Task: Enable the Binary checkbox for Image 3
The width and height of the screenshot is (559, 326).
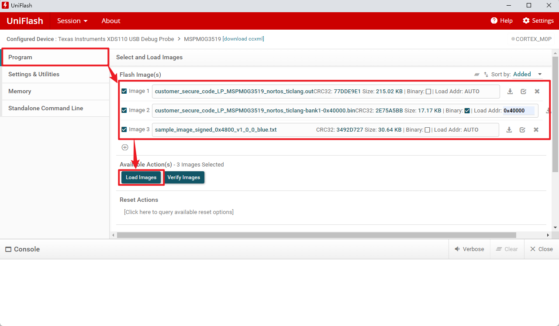Action: click(428, 130)
